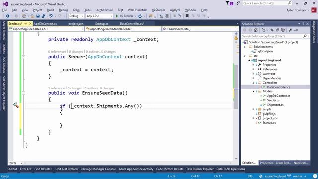Screen dimensions: 318x179
Task: Click the code map plus icon above the scrollbar
Action: tap(236, 34)
